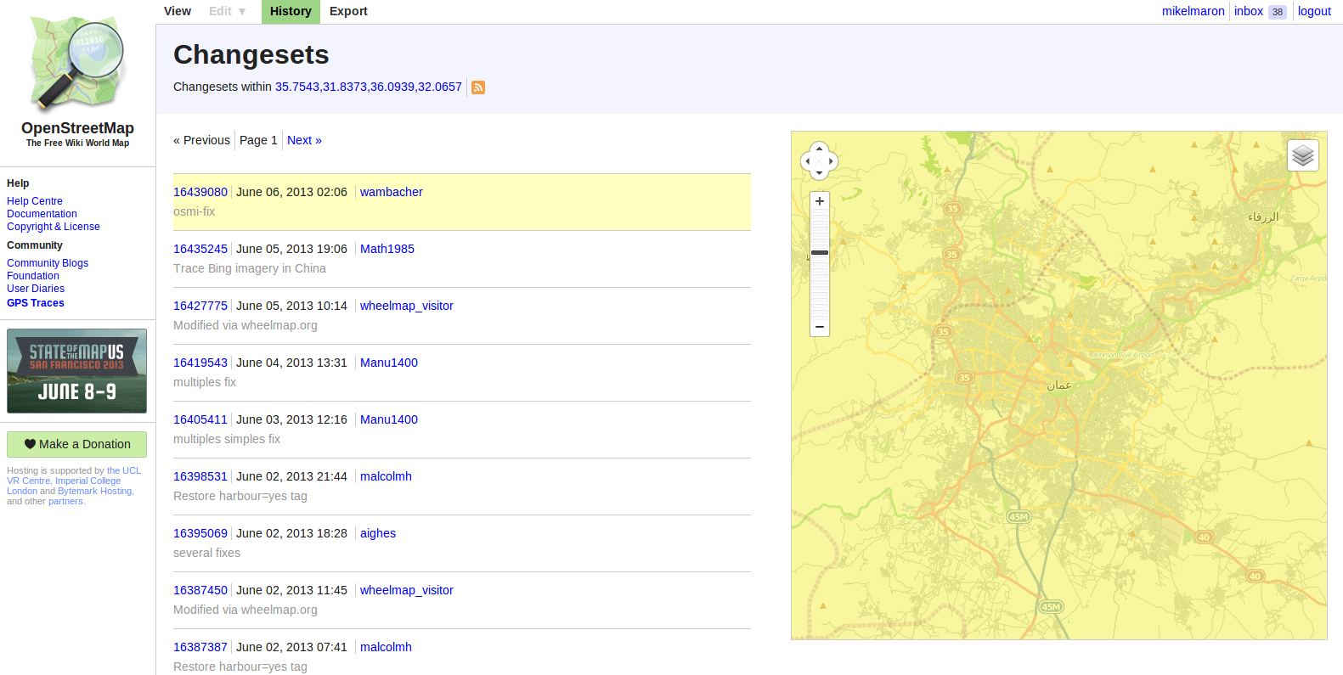Open the Documentation link

click(42, 214)
